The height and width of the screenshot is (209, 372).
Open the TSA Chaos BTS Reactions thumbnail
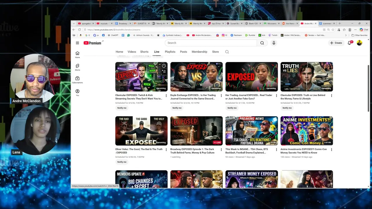pos(252,131)
